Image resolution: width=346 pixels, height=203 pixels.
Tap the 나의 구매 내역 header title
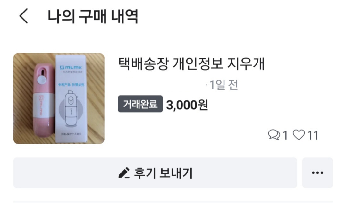(93, 16)
